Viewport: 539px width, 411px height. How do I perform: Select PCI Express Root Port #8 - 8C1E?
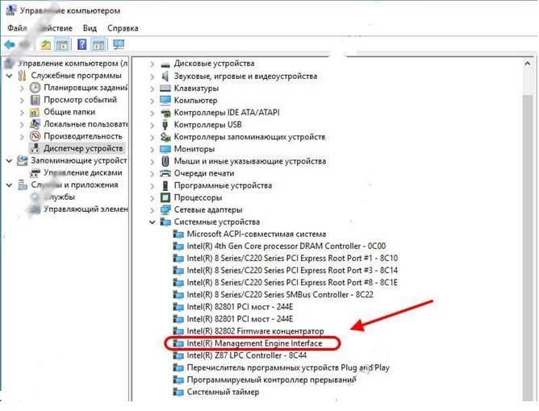pos(292,283)
